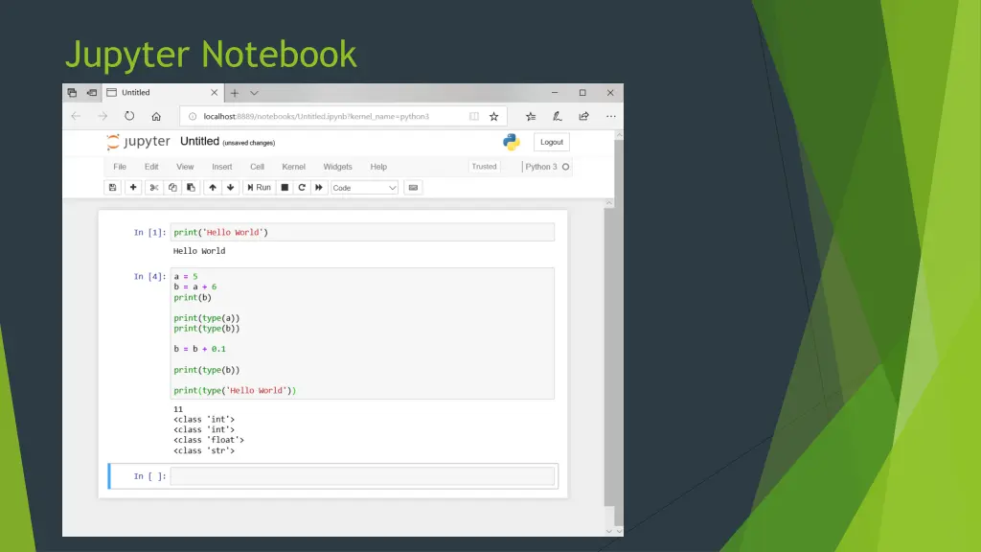Go to the browser home page
Image resolution: width=981 pixels, height=552 pixels.
tap(156, 116)
